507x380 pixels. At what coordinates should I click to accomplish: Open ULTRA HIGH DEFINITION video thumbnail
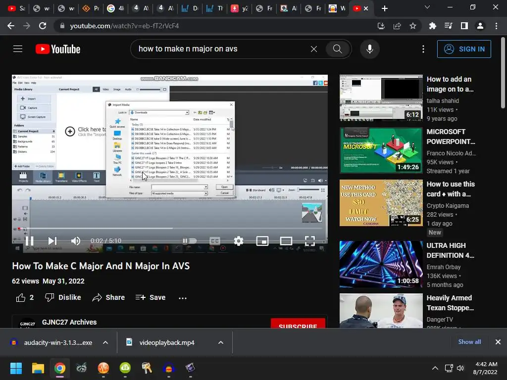381,264
